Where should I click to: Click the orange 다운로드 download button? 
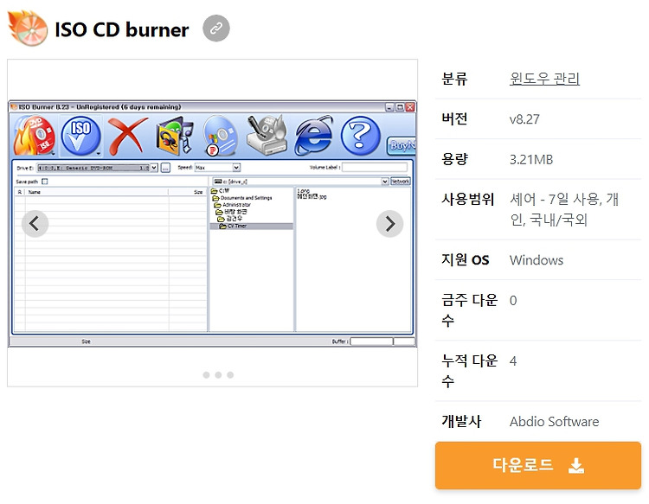click(537, 465)
